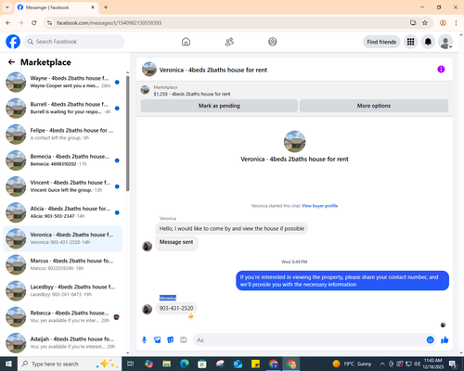Open Adaijah conversation
Image resolution: width=464 pixels, height=371 pixels.
click(x=63, y=343)
